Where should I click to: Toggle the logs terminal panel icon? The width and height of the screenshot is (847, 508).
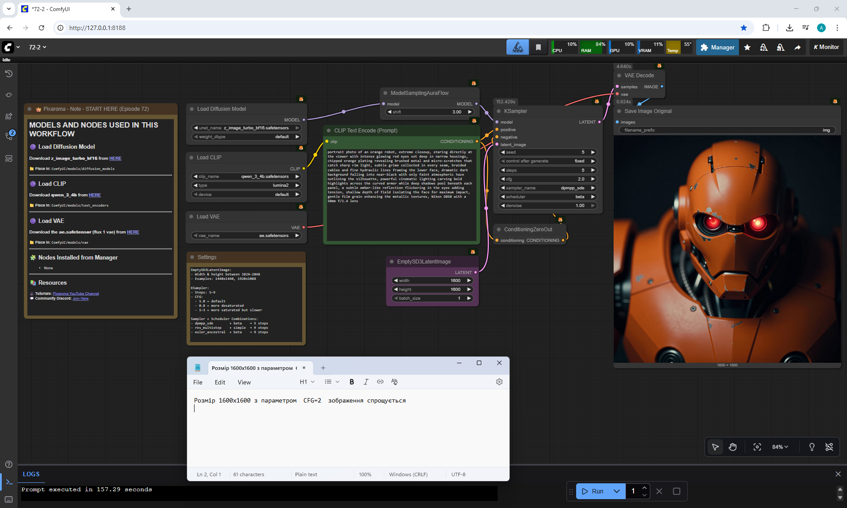click(x=9, y=482)
